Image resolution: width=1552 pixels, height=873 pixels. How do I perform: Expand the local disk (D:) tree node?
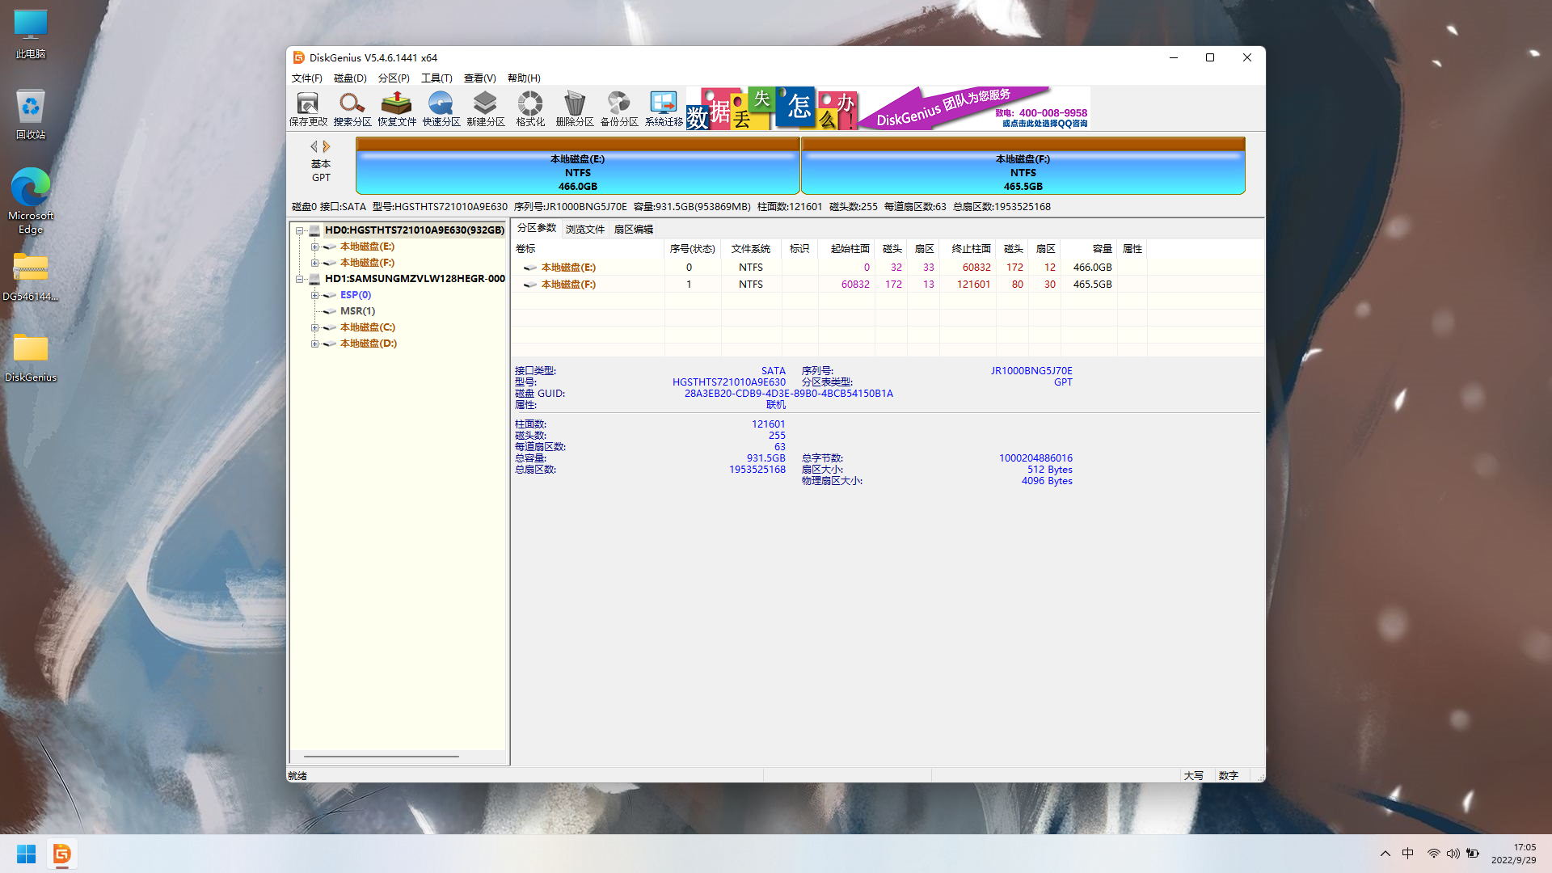(314, 344)
